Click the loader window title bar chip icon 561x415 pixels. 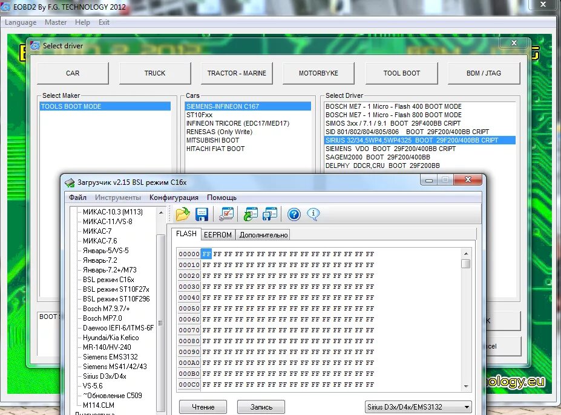point(70,182)
